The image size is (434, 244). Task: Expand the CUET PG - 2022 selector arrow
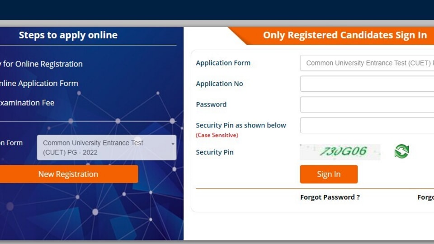(173, 144)
